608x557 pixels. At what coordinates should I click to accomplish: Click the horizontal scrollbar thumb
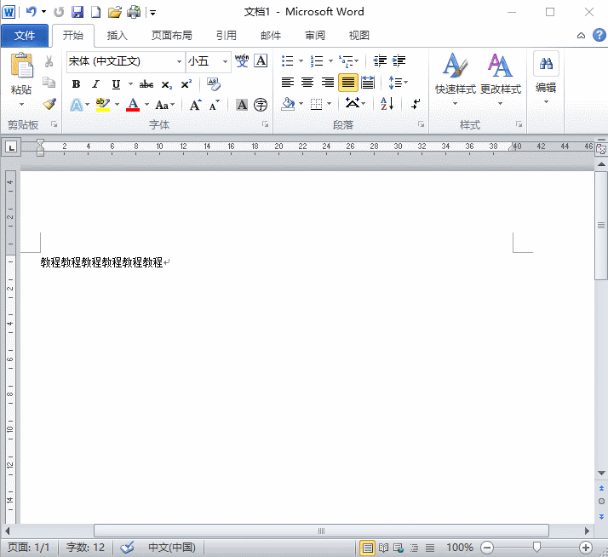(x=321, y=531)
